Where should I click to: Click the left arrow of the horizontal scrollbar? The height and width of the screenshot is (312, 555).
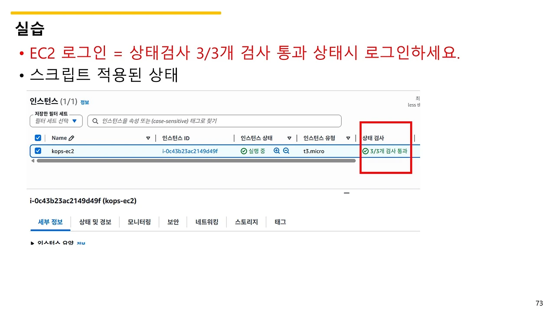(x=33, y=161)
